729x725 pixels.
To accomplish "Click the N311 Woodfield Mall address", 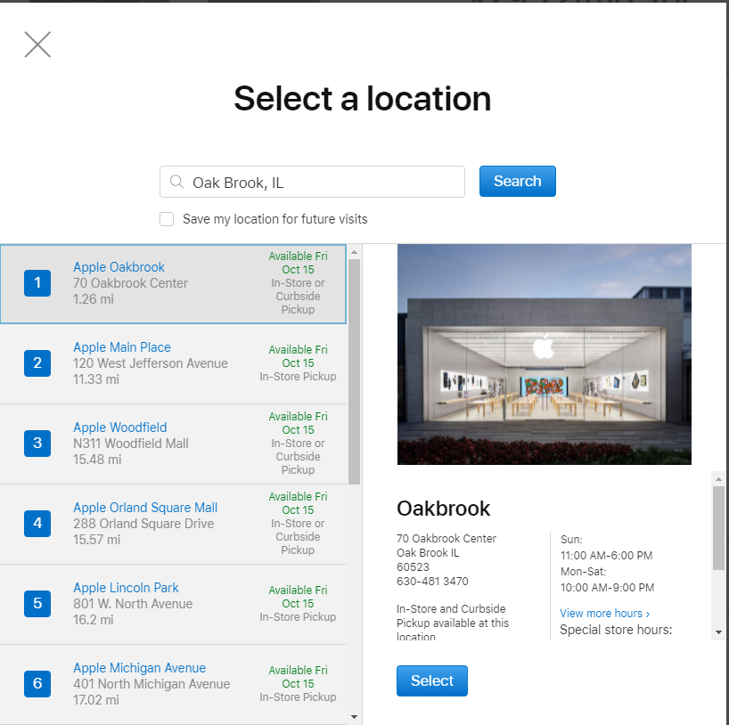I will point(131,444).
